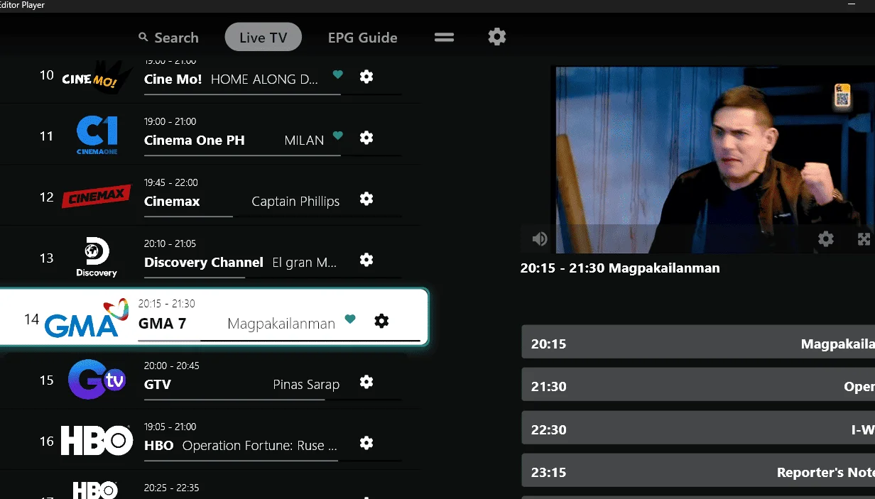Open settings gear for GTV channel
Viewport: 875px width, 499px height.
[x=366, y=382]
